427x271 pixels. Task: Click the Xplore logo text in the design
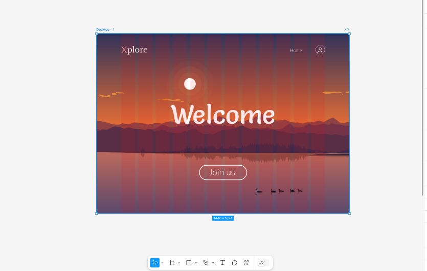(134, 50)
